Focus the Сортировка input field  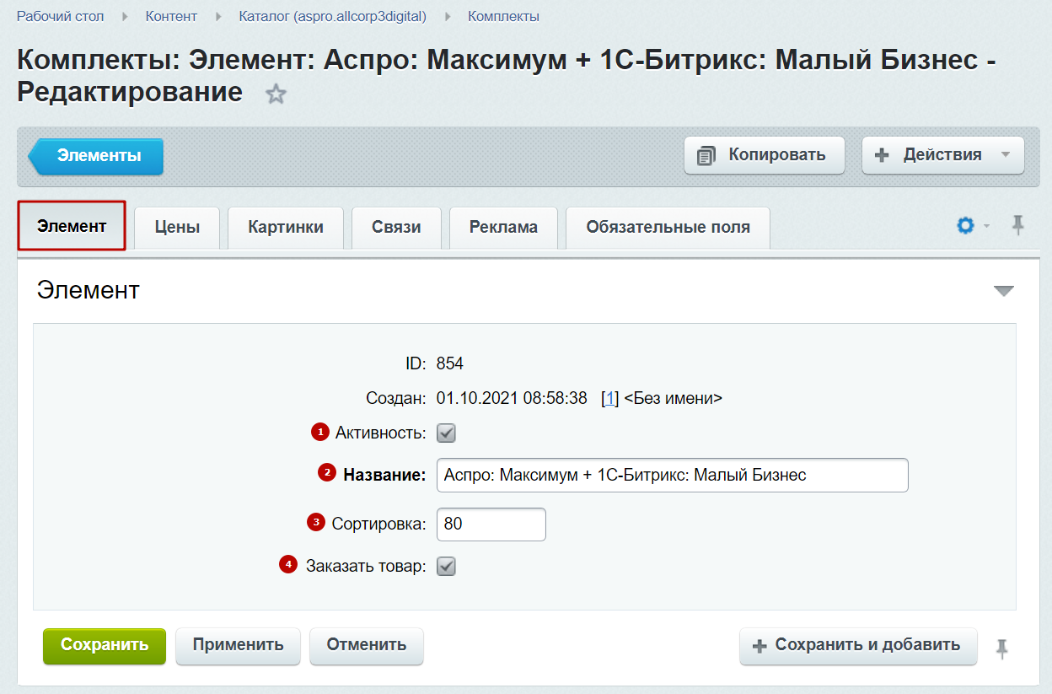point(491,525)
